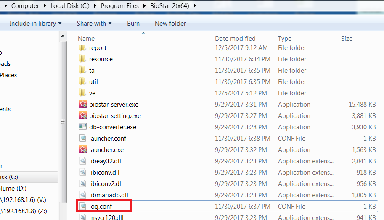Screen dimensions: 384x220
Task: Select the biostar-server.exe file name
Action: [x=114, y=105]
